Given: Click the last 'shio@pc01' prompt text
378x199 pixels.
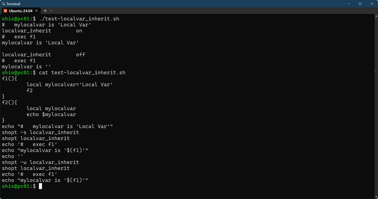Looking at the screenshot, I should point(16,186).
